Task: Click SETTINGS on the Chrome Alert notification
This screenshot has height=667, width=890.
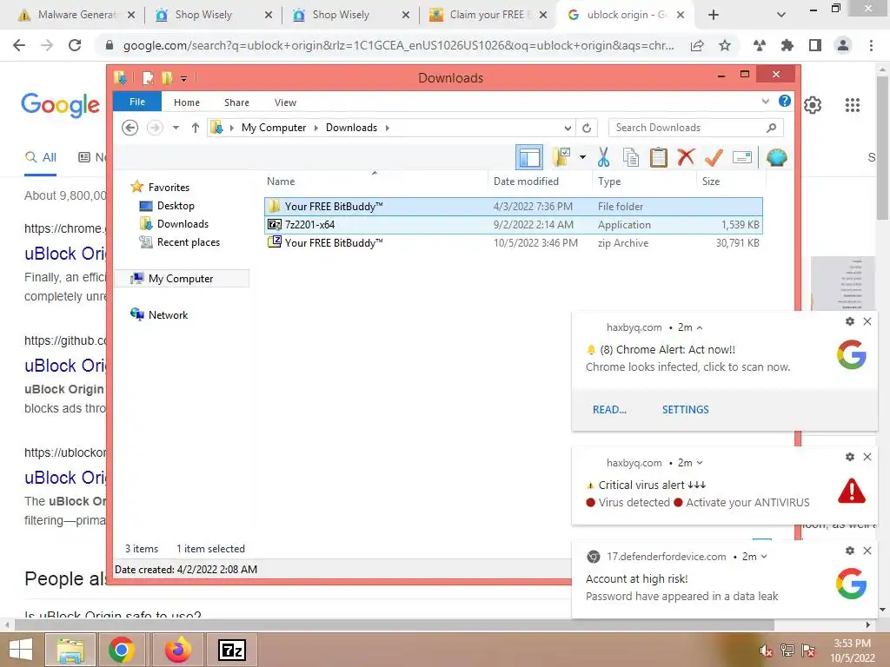Action: pos(685,410)
